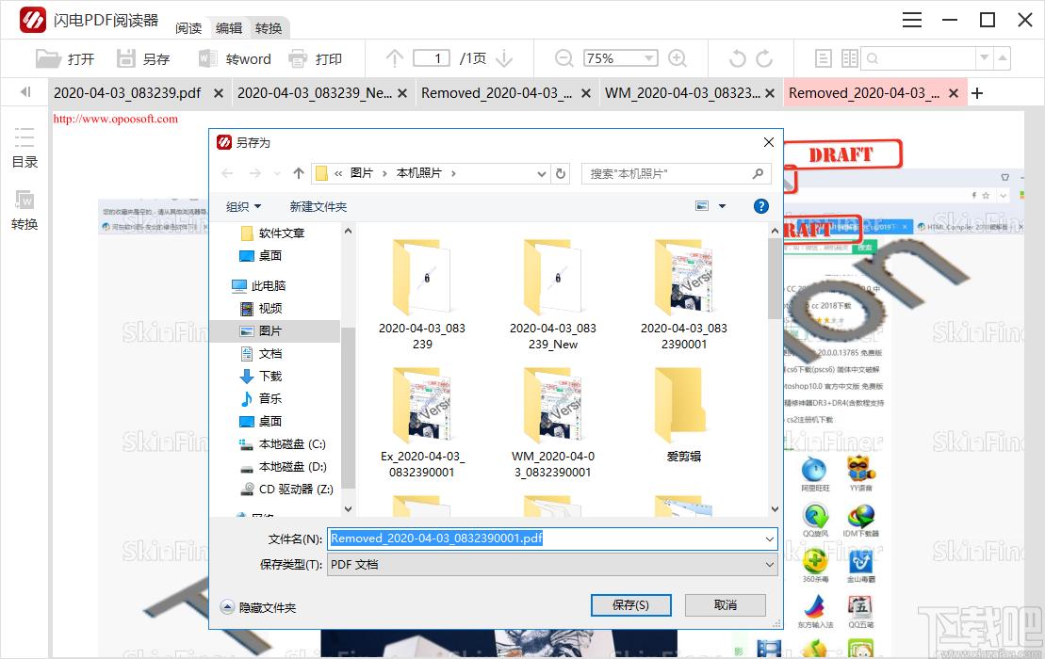
Task: Open the hamburger main menu
Action: (912, 20)
